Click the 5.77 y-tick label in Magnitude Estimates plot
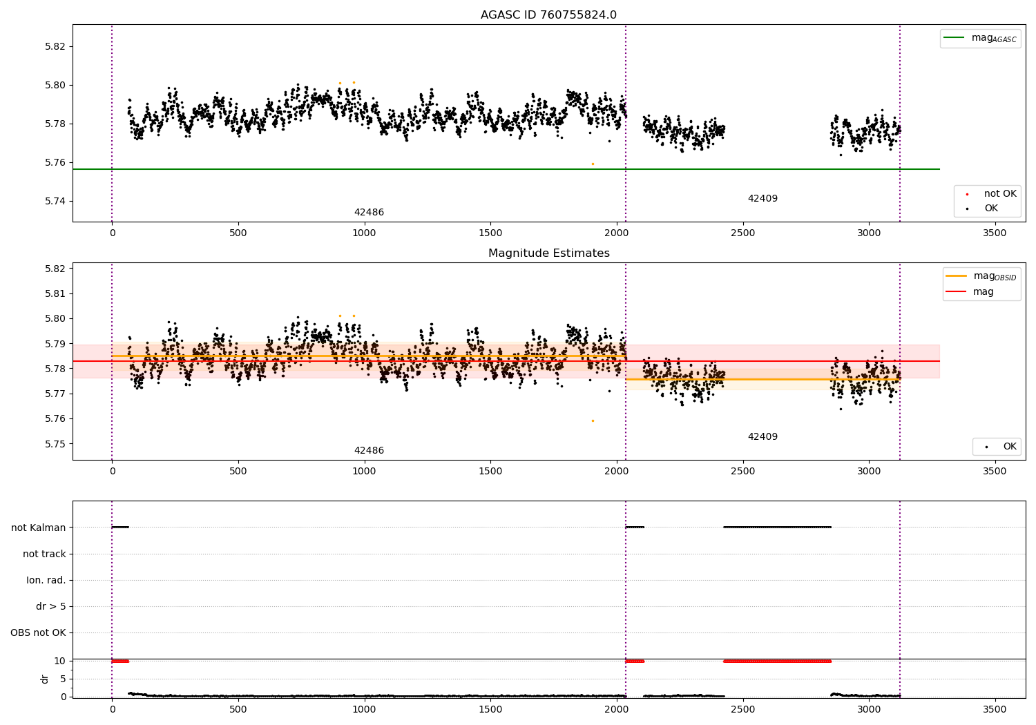1036x725 pixels. click(x=55, y=394)
